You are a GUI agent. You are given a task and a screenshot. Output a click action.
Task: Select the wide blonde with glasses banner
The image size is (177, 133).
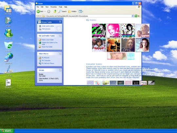click(117, 56)
